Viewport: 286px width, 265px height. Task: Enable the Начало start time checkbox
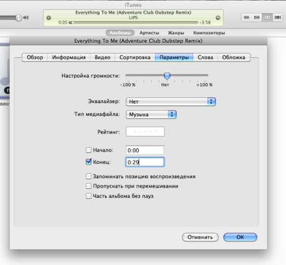(88, 150)
